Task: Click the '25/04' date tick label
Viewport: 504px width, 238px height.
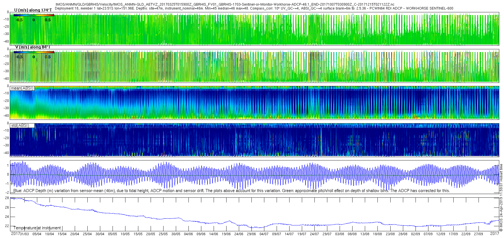Action: click(87, 234)
